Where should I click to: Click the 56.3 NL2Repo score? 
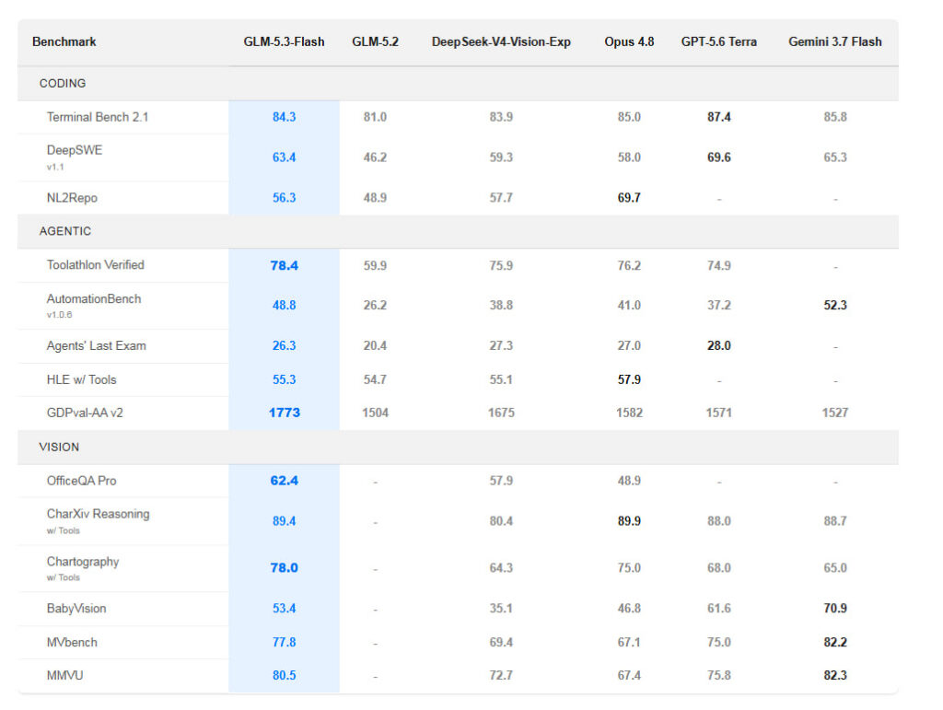(x=284, y=198)
